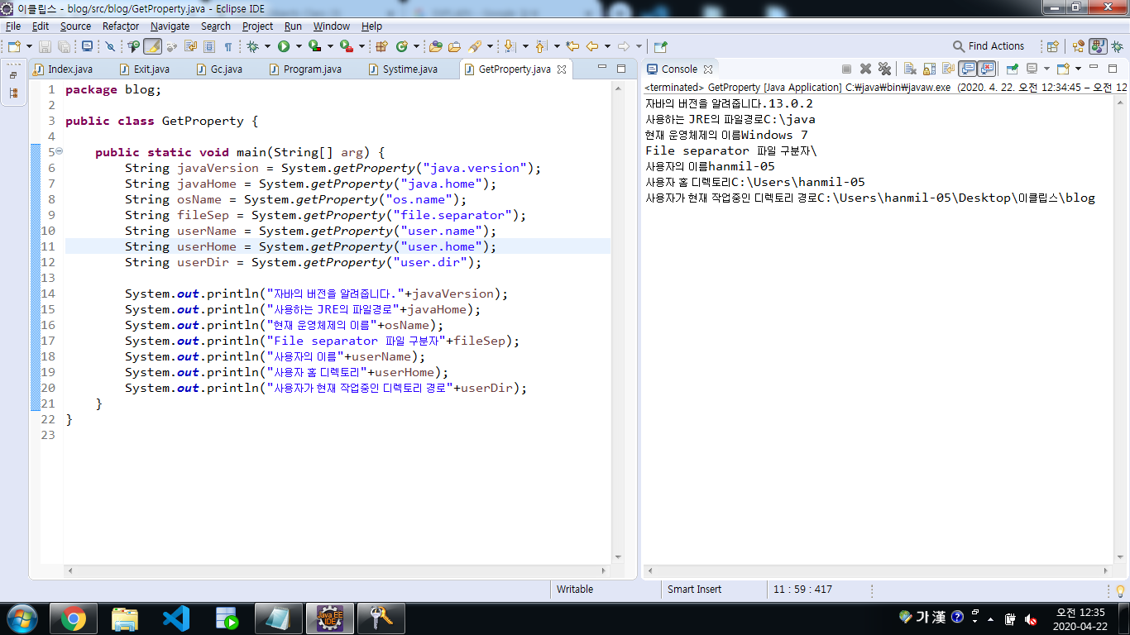The width and height of the screenshot is (1130, 635).
Task: Open the File menu
Action: [13, 26]
